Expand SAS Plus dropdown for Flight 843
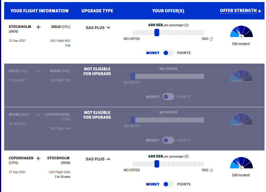This screenshot has height=192, width=266. [108, 28]
